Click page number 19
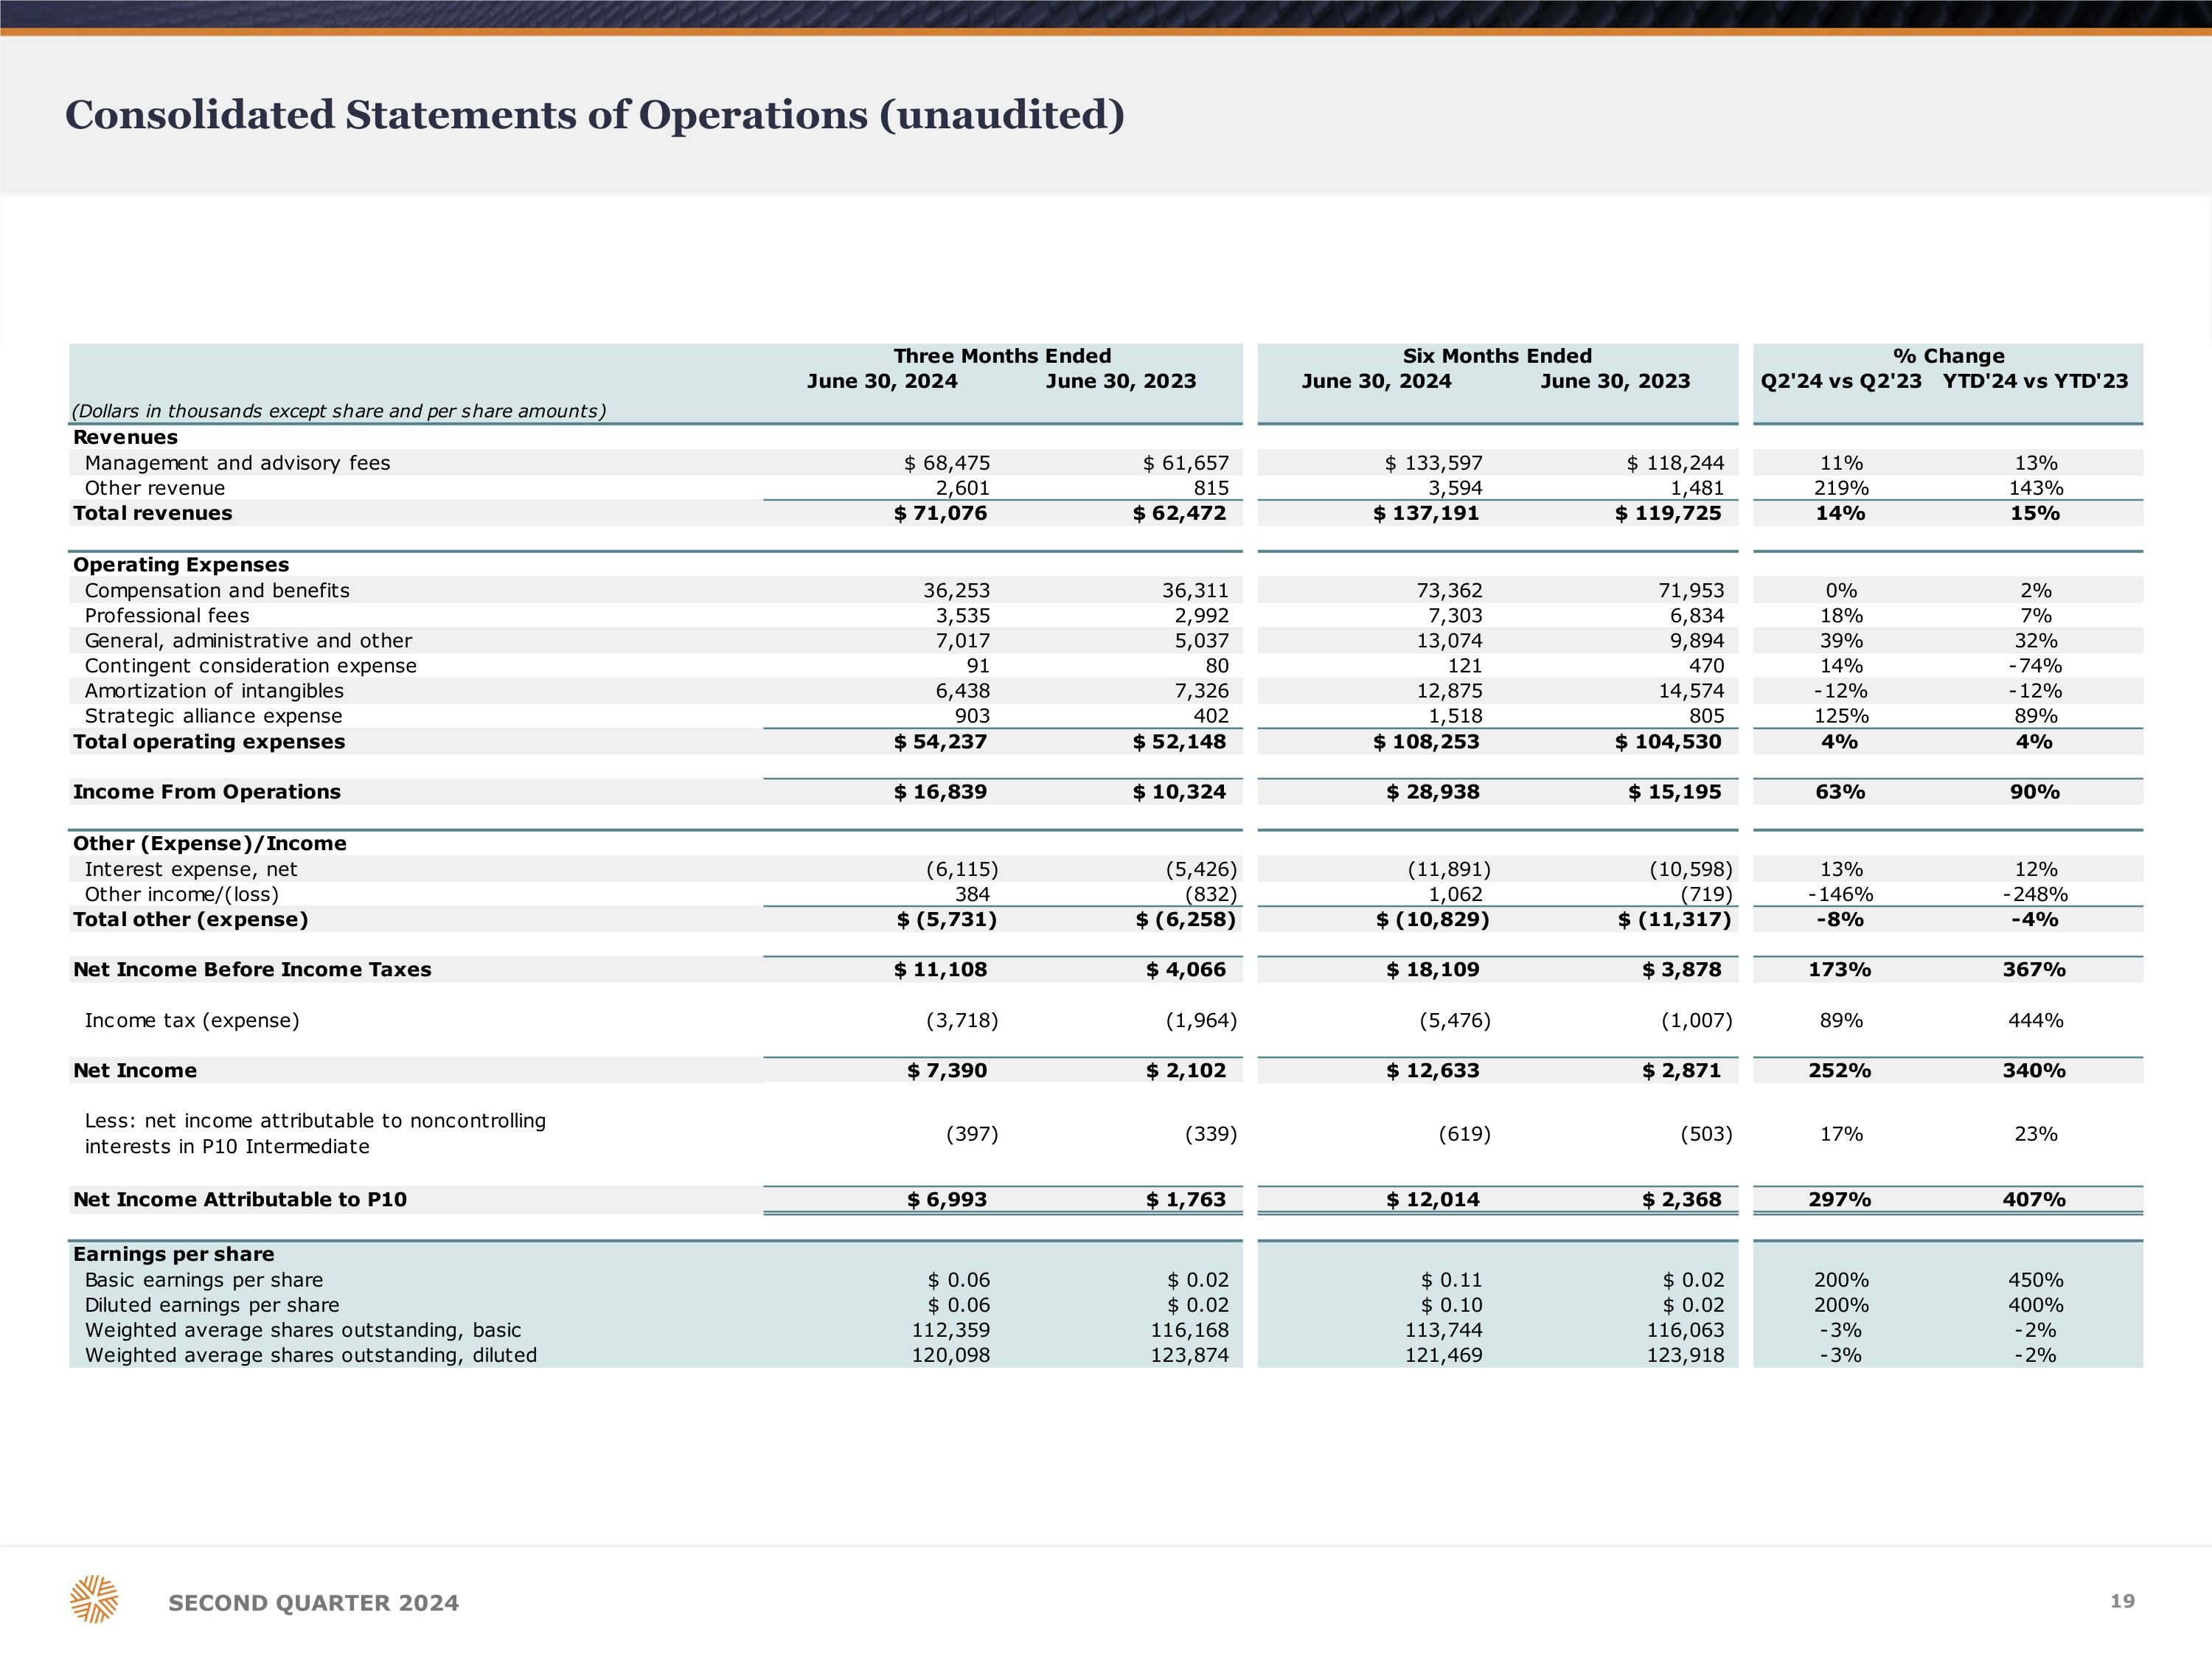Image resolution: width=2212 pixels, height=1659 pixels. [x=2122, y=1601]
